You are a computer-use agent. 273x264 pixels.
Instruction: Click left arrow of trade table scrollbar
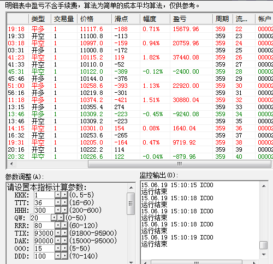11,164
